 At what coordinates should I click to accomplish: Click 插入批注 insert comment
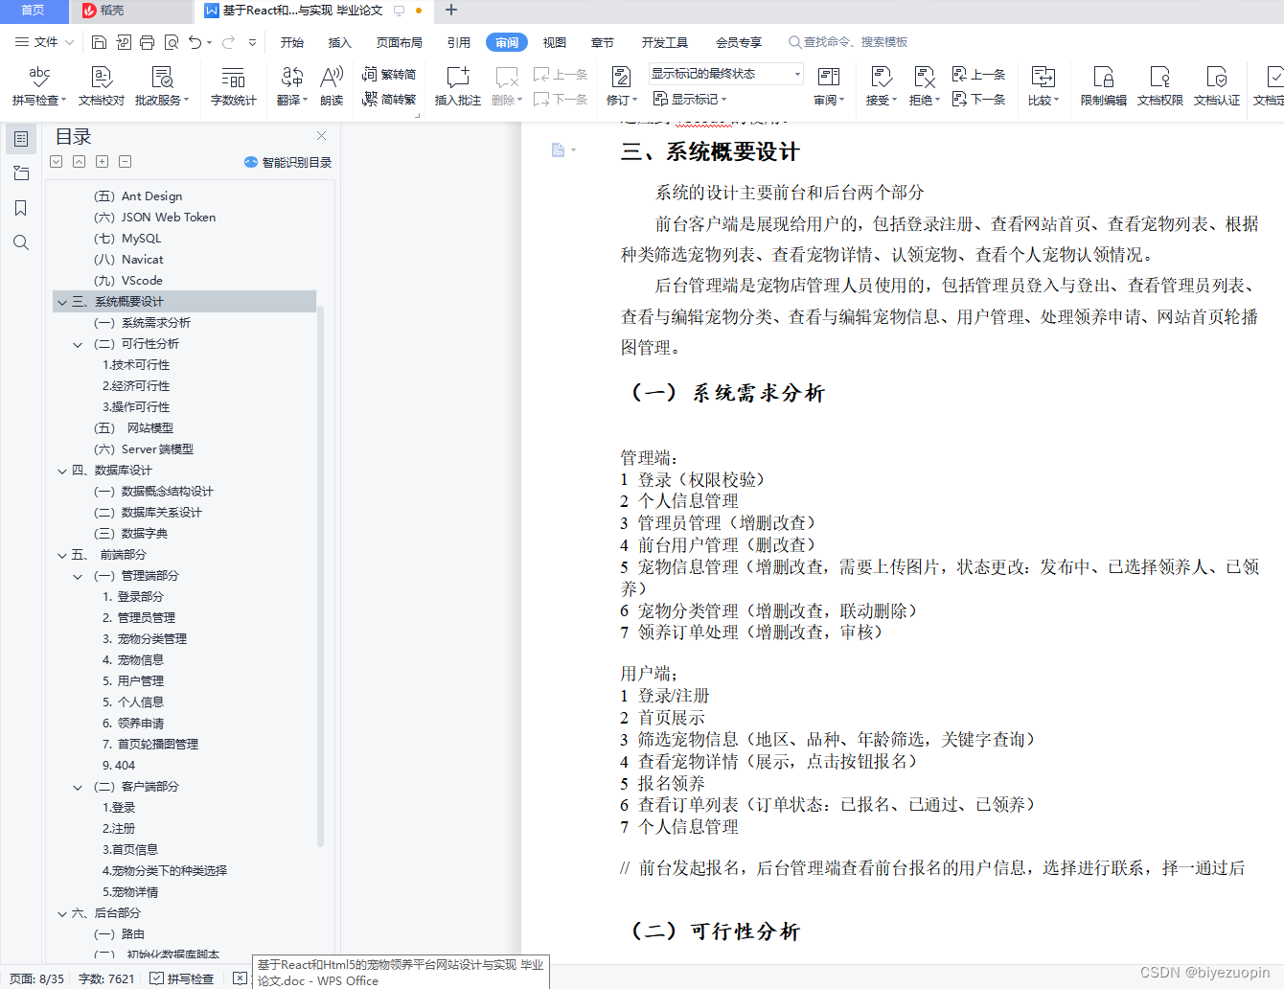pos(457,85)
